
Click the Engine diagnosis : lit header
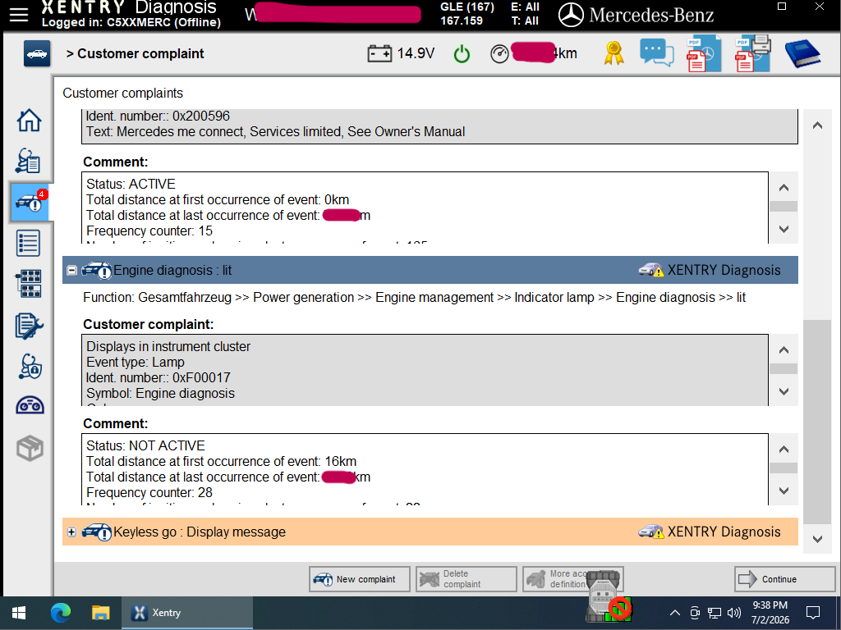(430, 270)
